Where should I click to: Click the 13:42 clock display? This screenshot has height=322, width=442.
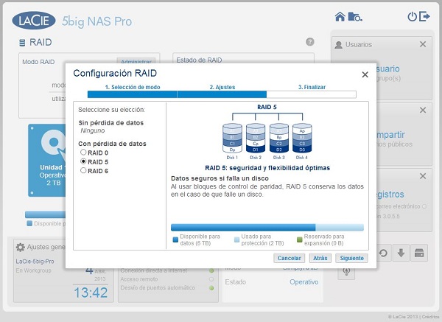click(91, 293)
